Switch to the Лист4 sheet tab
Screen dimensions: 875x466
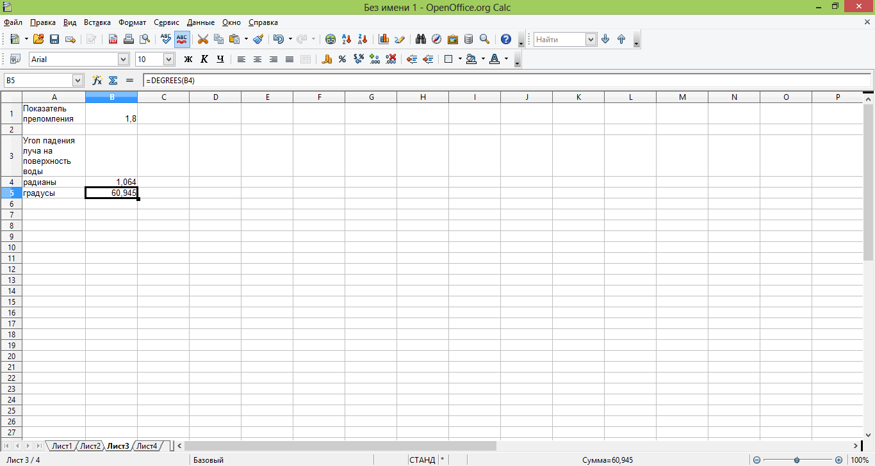(147, 446)
